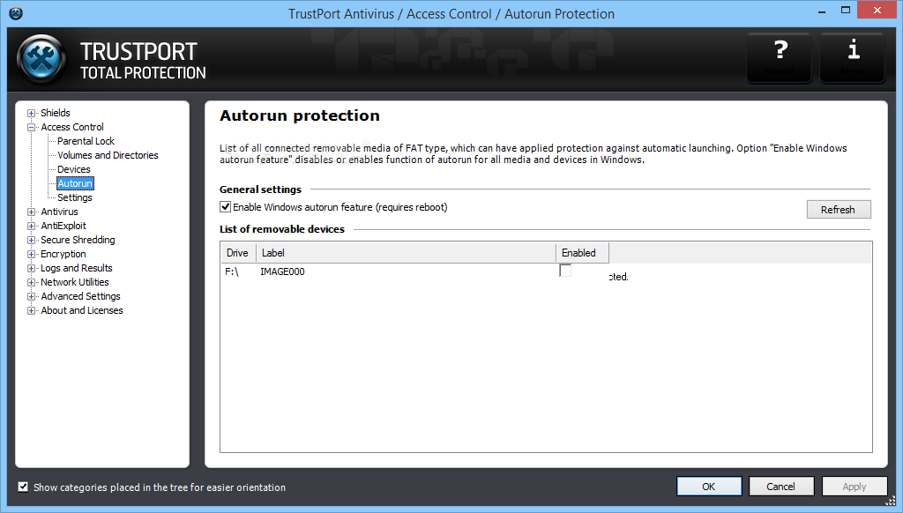Click the Cancel button
Viewport: 903px width, 513px height.
point(781,487)
